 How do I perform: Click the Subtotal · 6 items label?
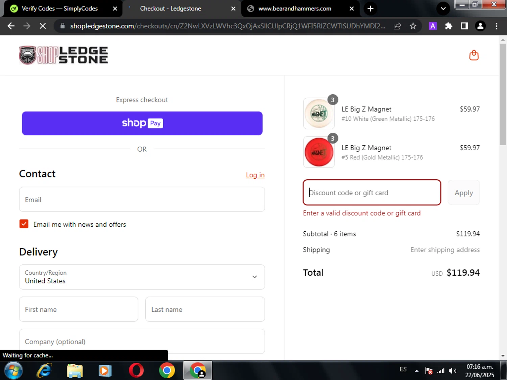coord(329,234)
